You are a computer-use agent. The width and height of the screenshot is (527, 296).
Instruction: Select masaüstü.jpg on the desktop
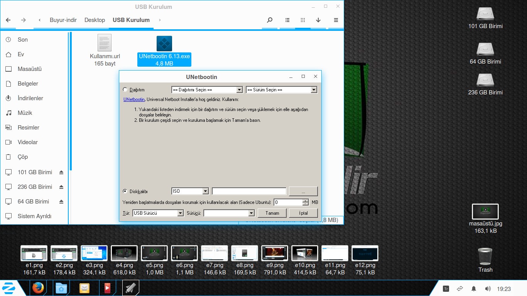pos(485,219)
